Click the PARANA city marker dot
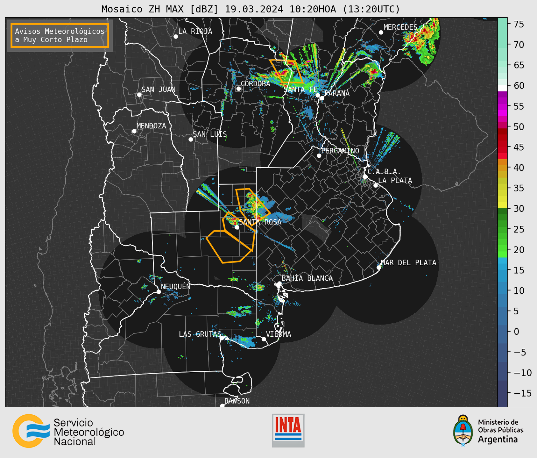 tap(322, 98)
